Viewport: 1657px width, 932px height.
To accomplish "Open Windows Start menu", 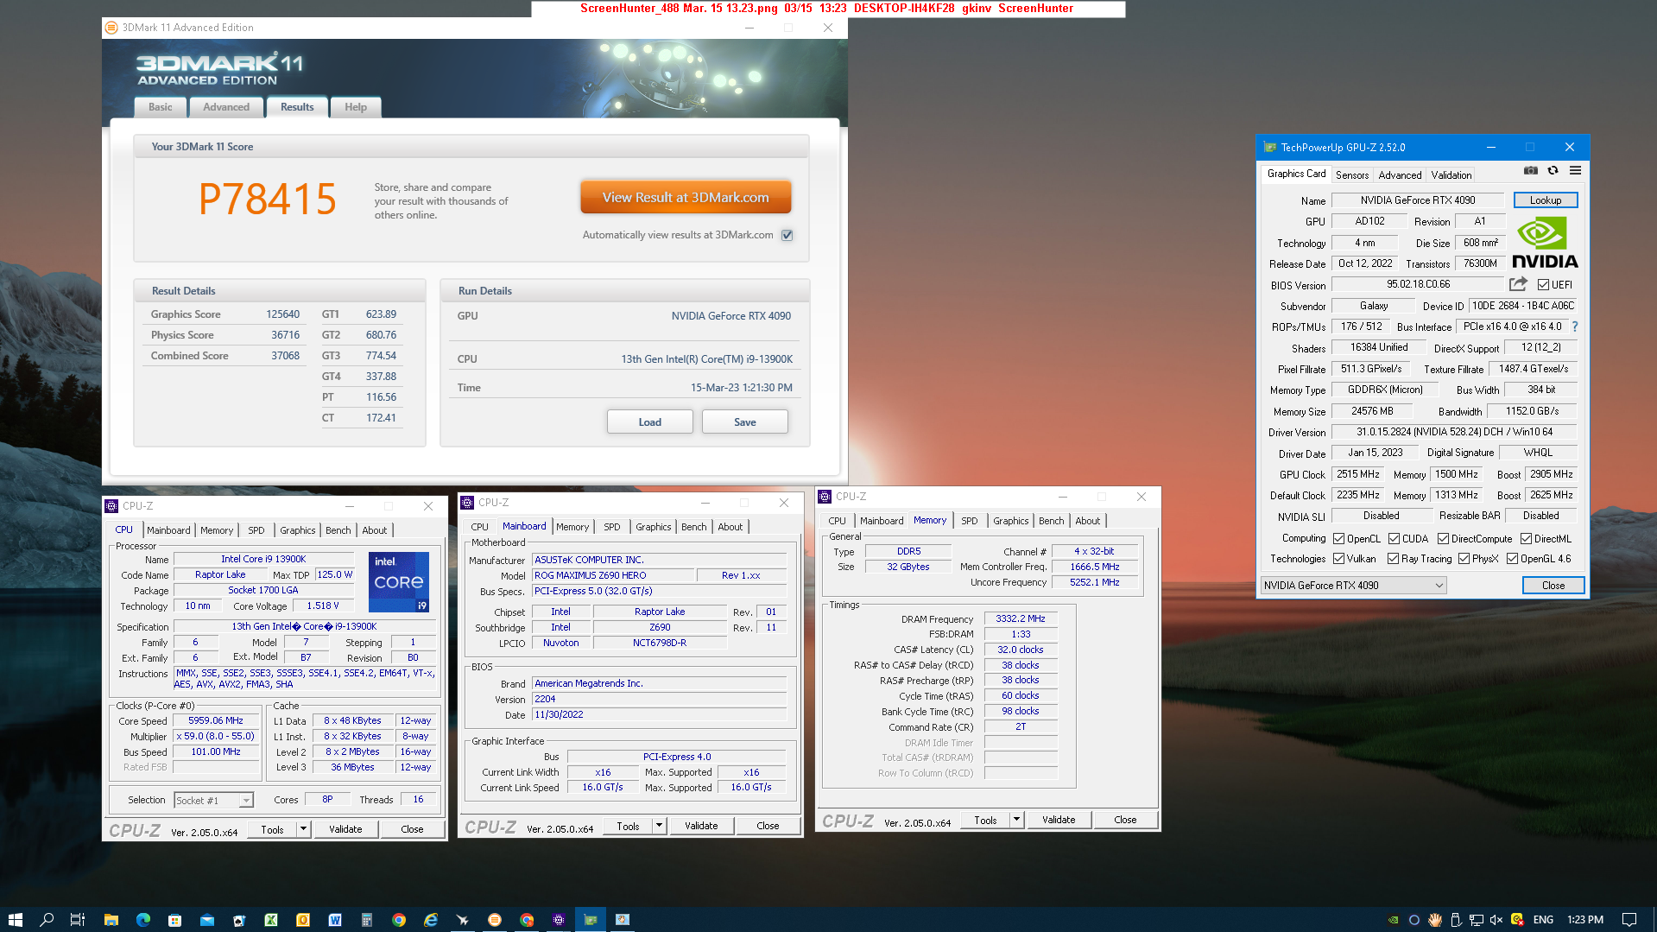I will coord(15,920).
